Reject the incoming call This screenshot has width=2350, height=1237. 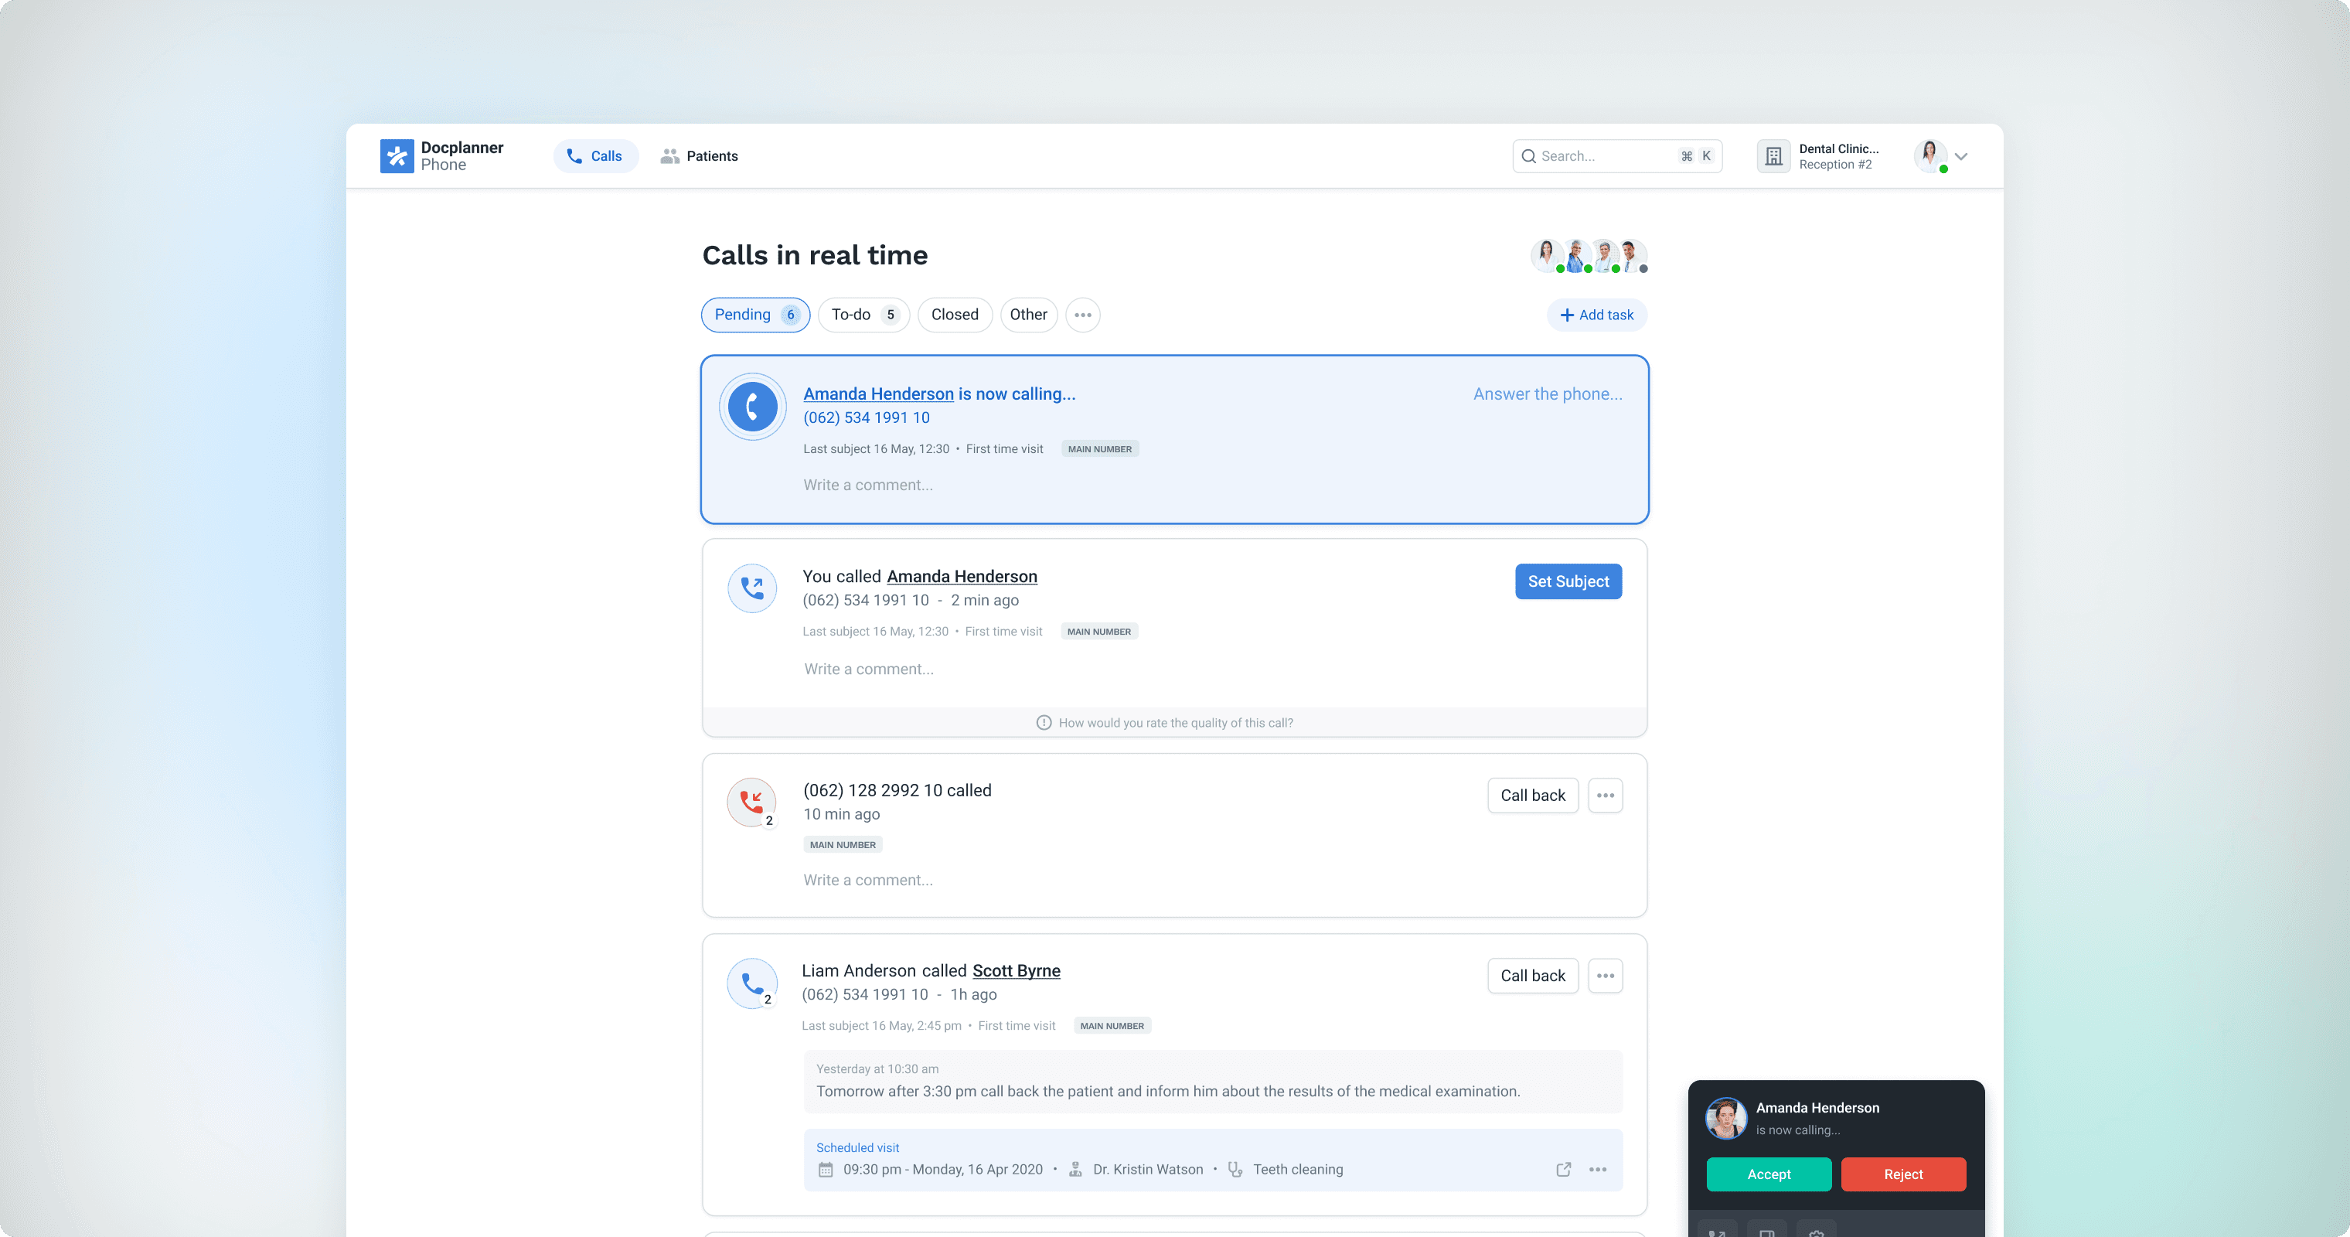click(1903, 1174)
